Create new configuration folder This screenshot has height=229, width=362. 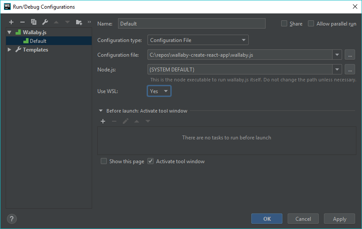(x=79, y=22)
